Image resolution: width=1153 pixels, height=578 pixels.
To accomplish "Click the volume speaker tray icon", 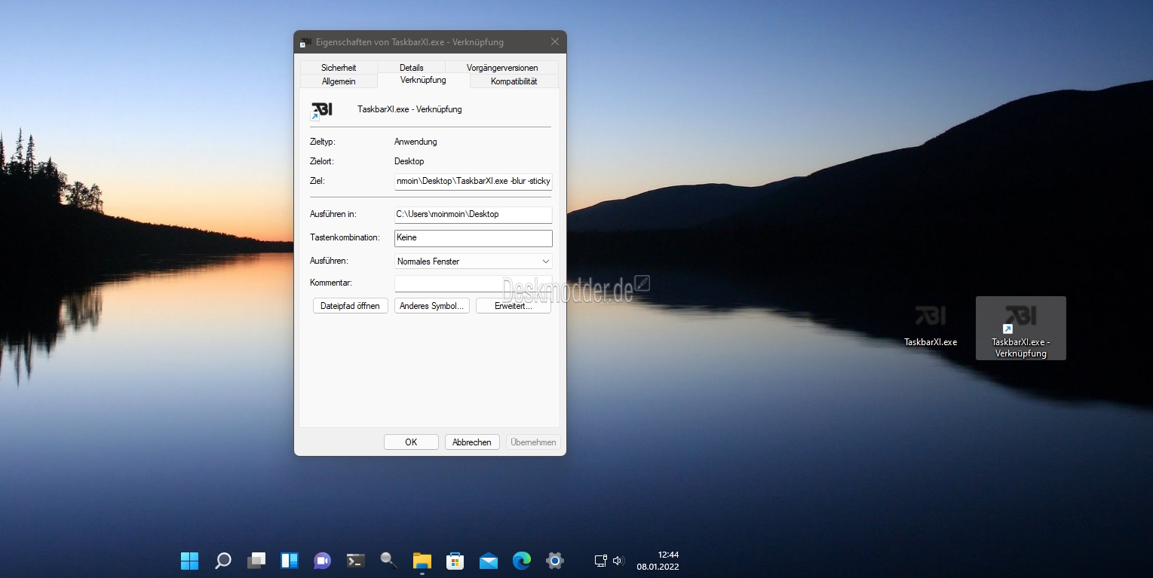I will coord(618,561).
